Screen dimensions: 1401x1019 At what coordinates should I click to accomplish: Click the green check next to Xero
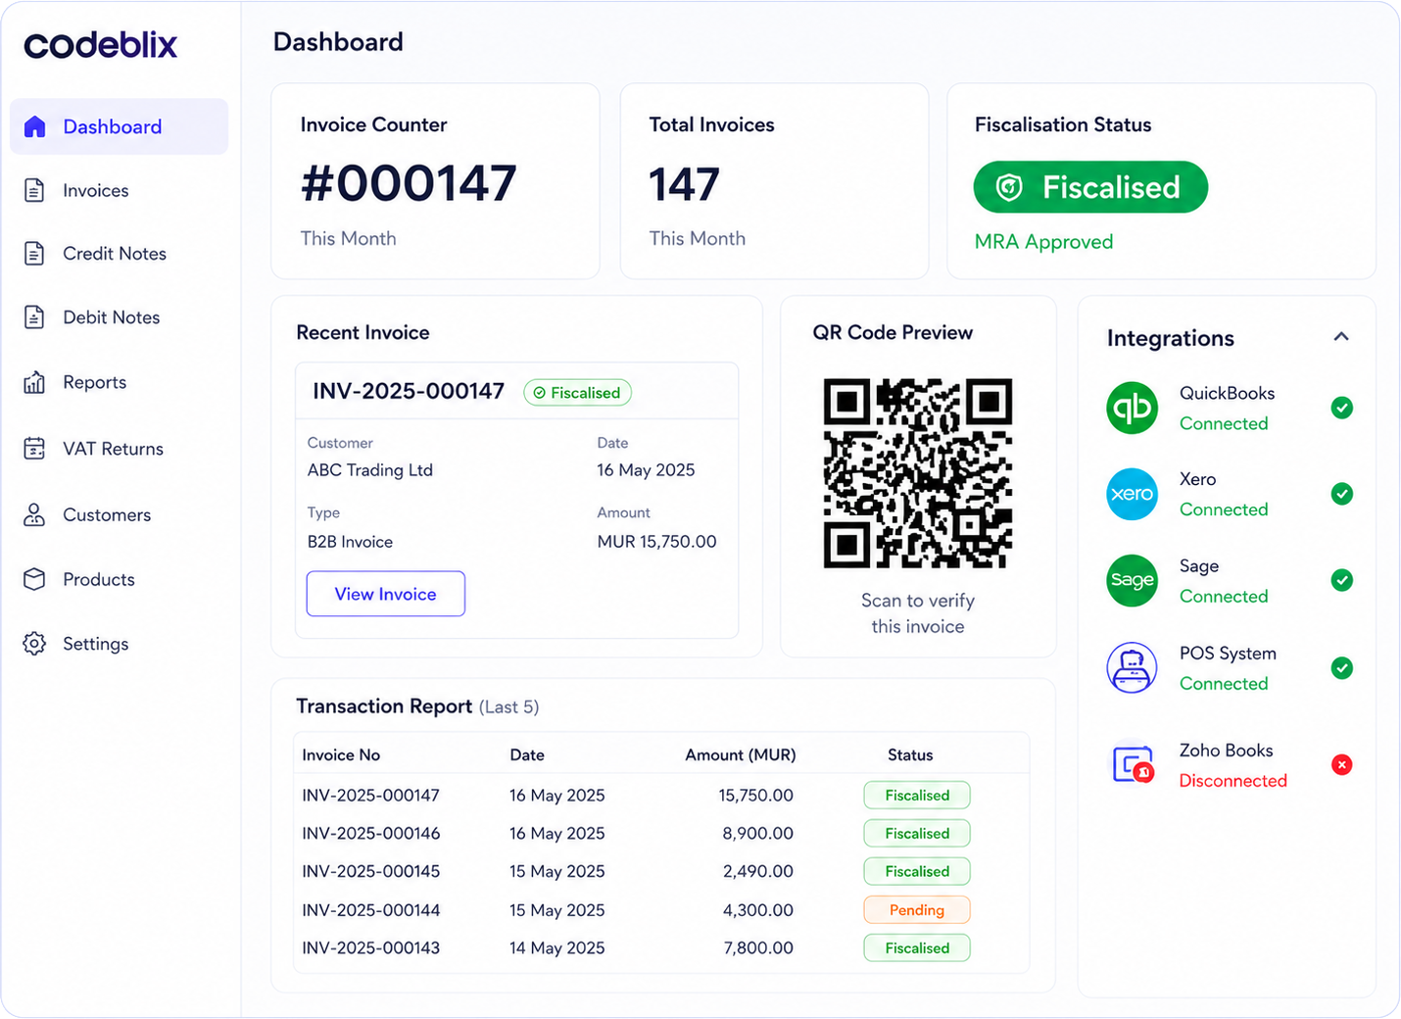pos(1342,494)
